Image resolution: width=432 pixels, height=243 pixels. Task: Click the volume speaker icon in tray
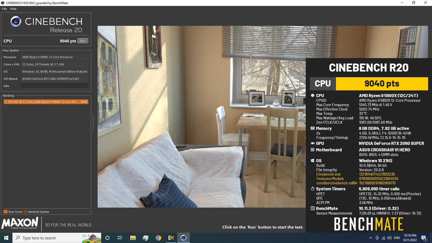click(x=389, y=238)
